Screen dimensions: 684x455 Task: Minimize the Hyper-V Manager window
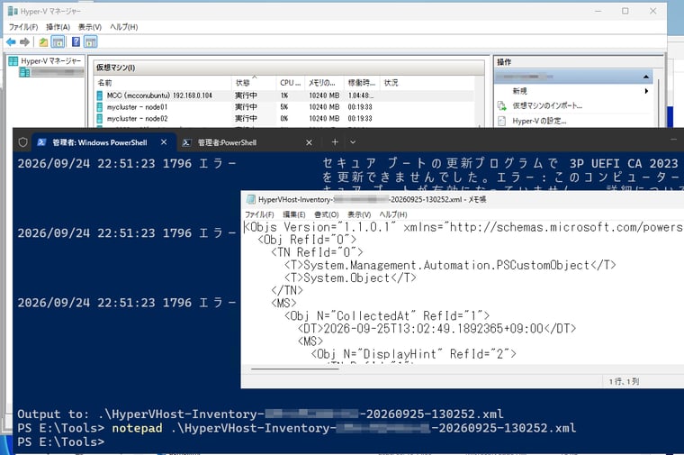pyautogui.click(x=598, y=11)
